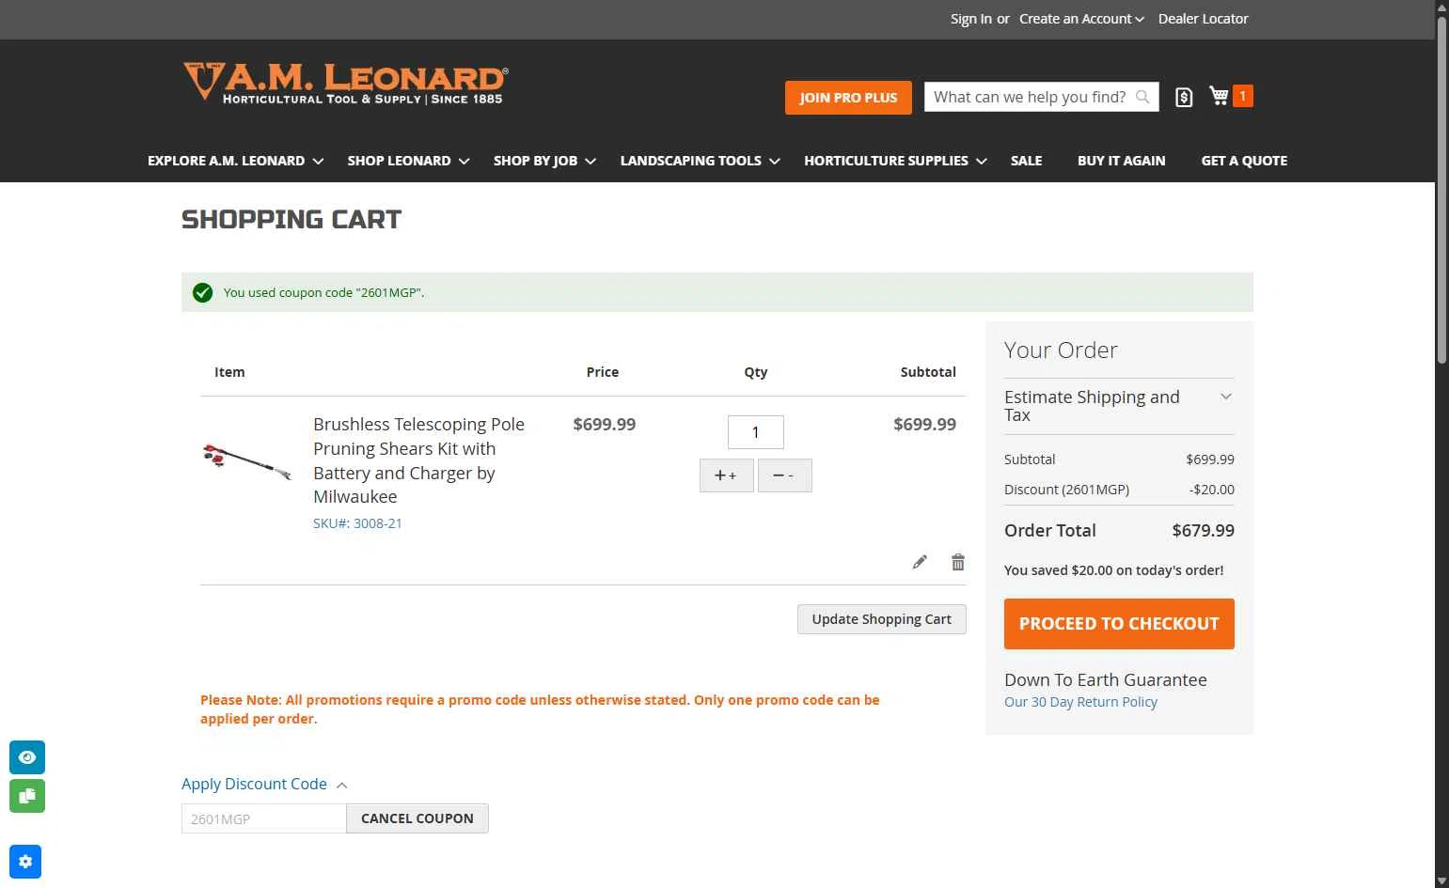Click the Your Order heading
Image resolution: width=1449 pixels, height=888 pixels.
point(1061,350)
